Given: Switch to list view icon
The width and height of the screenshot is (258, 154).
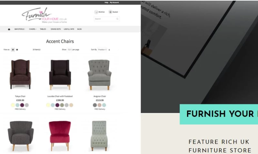Looking at the screenshot, I should point(17,50).
